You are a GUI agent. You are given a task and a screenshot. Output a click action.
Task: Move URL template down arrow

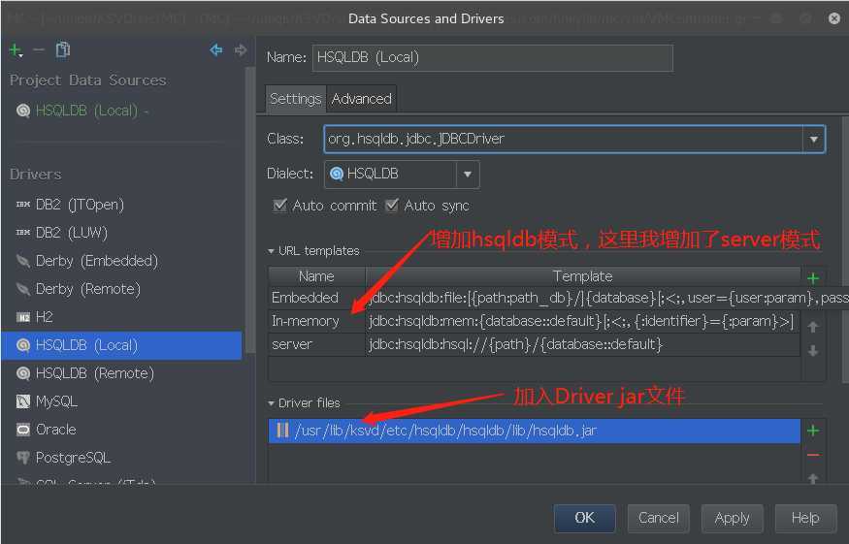coord(813,351)
